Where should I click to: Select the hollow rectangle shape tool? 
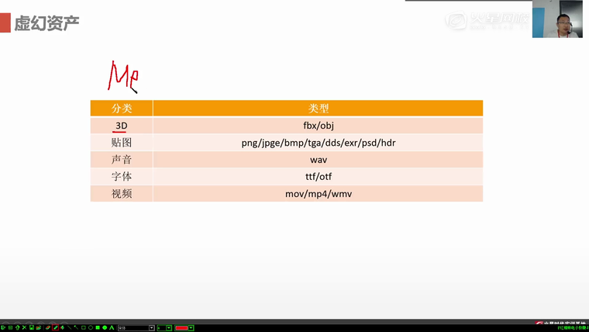click(83, 327)
